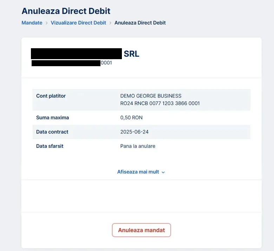Click the IBAN RO24 RNCB 0077 1203 3866 0001

pyautogui.click(x=160, y=103)
